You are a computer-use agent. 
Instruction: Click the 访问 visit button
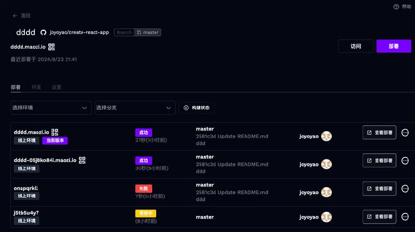pyautogui.click(x=356, y=46)
